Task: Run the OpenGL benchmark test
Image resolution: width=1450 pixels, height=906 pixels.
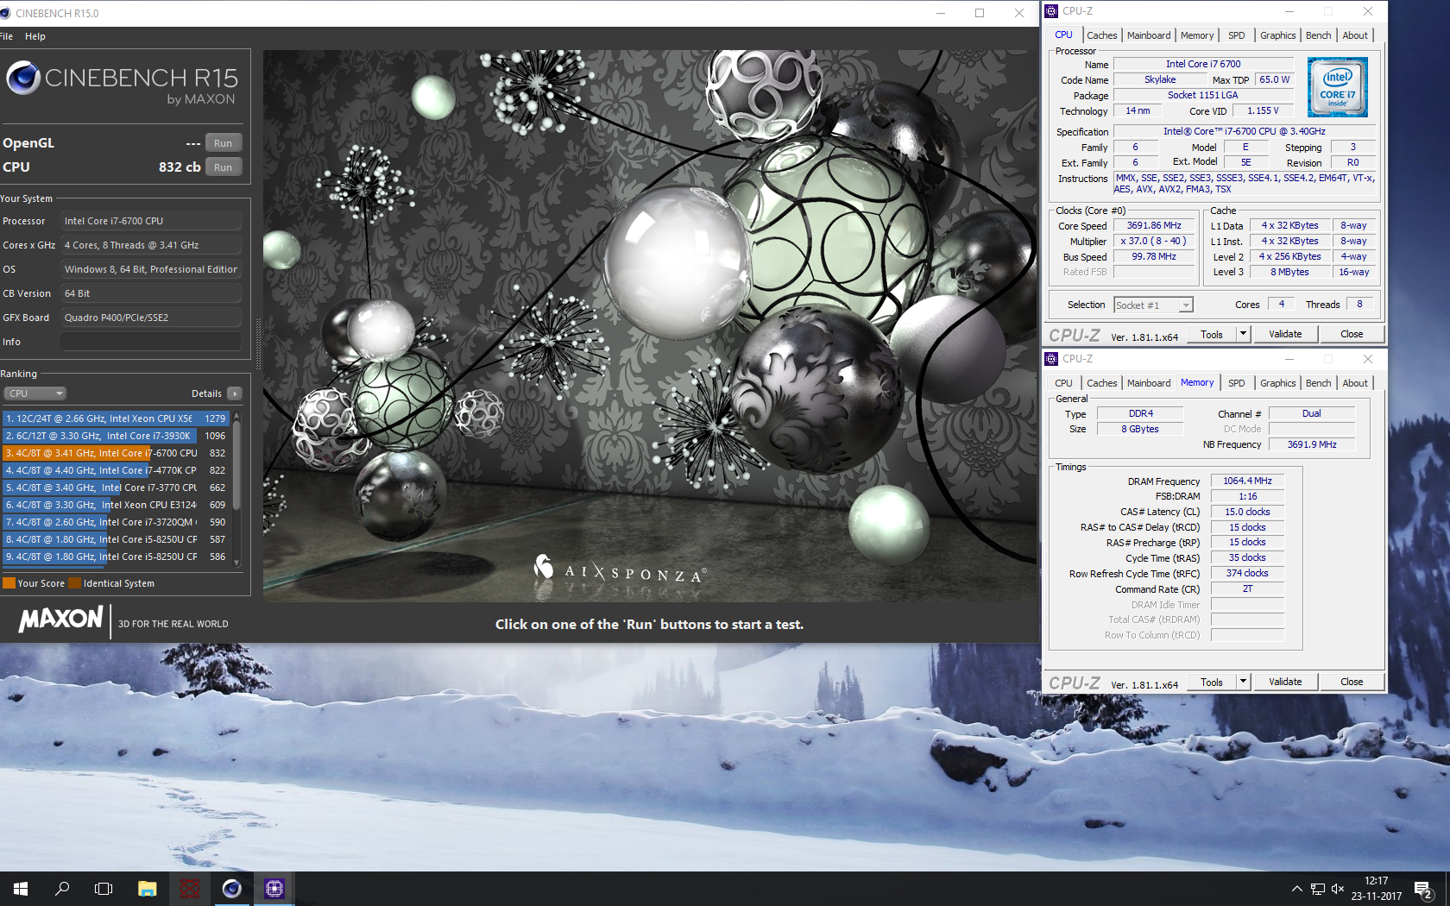Action: coord(224,143)
